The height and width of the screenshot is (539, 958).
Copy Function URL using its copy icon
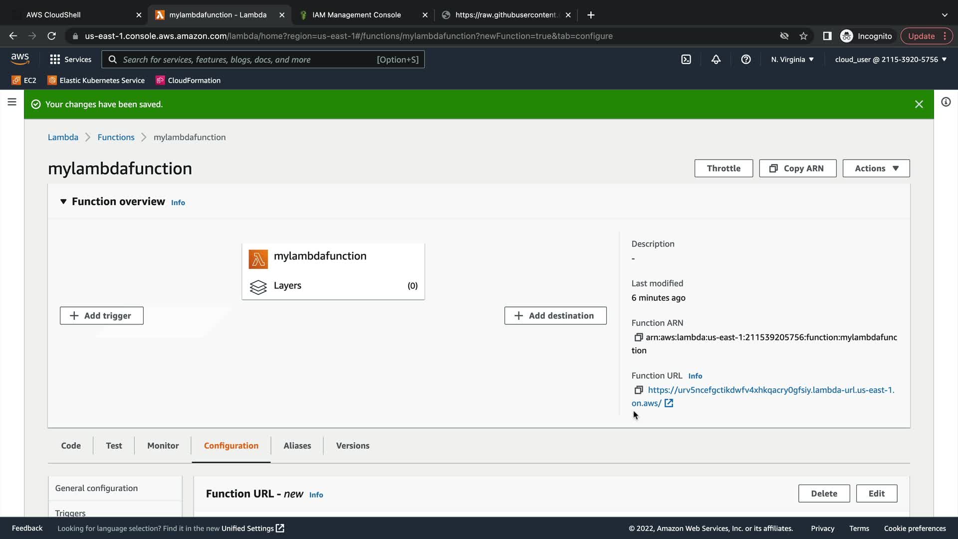(638, 390)
